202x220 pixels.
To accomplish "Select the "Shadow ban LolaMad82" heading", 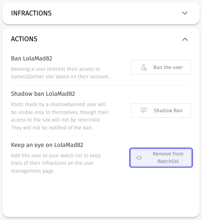I will (43, 94).
